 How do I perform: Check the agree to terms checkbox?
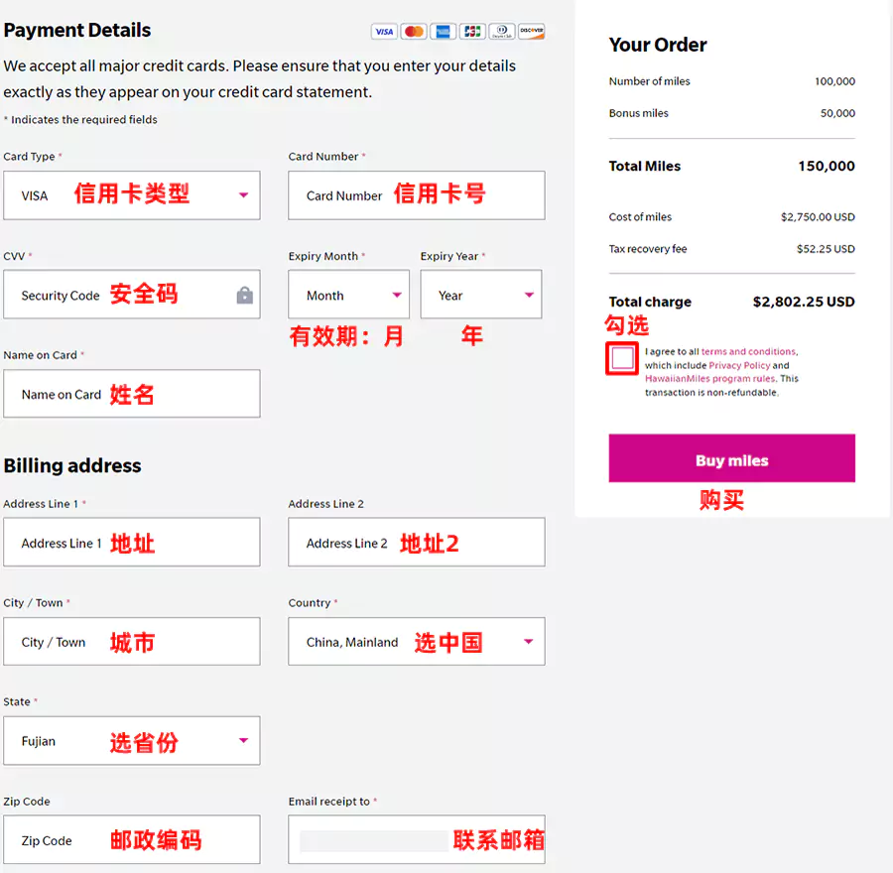622,358
